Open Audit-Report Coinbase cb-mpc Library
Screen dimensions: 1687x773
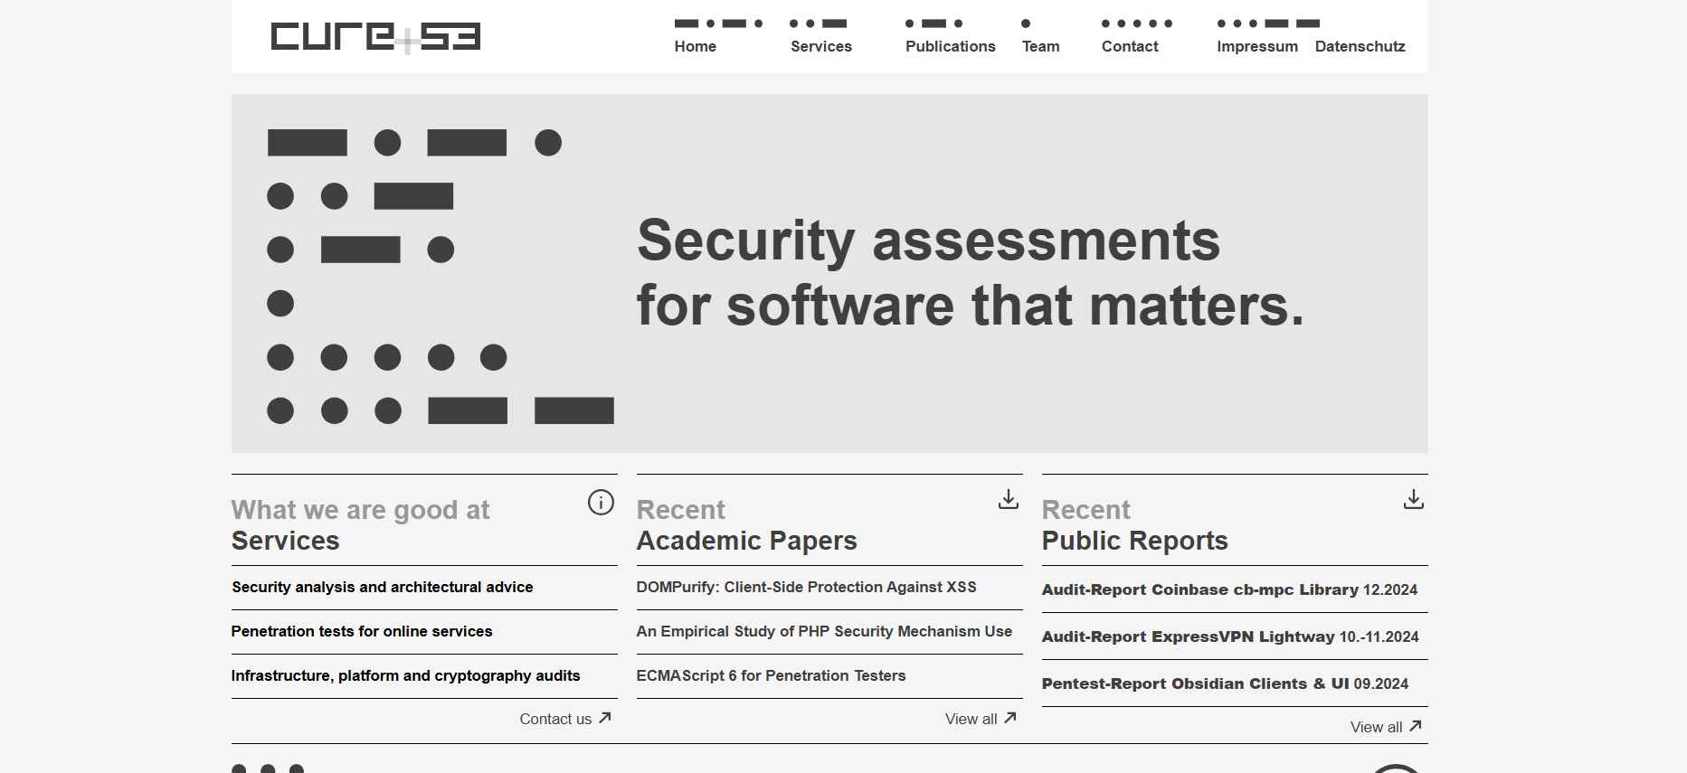[x=1230, y=589]
